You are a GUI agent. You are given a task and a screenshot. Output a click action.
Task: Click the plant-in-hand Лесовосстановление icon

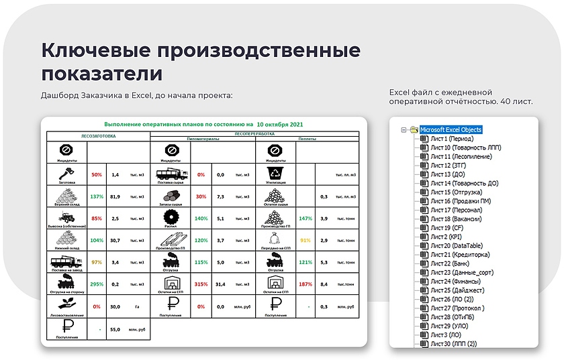click(66, 304)
